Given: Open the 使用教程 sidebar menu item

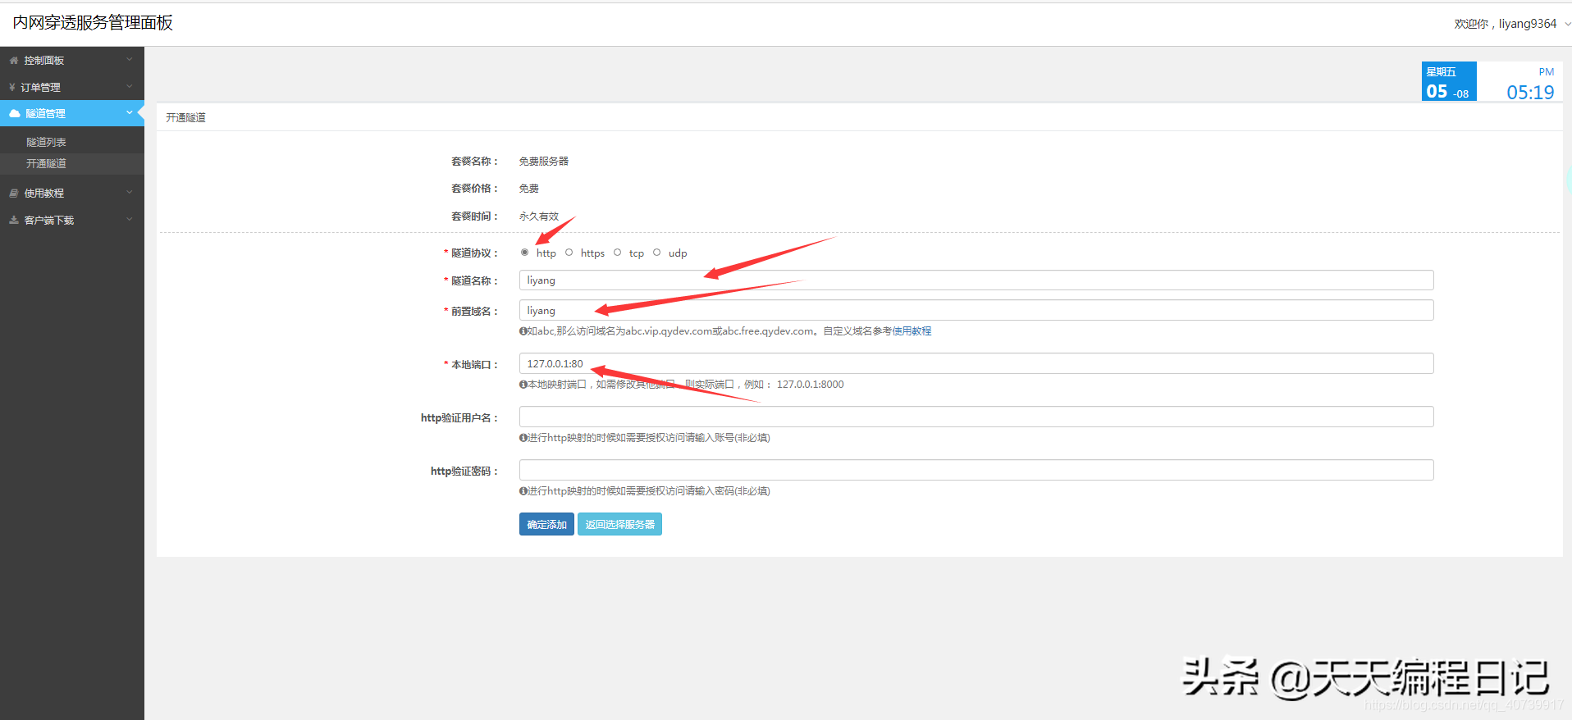Looking at the screenshot, I should pyautogui.click(x=72, y=194).
